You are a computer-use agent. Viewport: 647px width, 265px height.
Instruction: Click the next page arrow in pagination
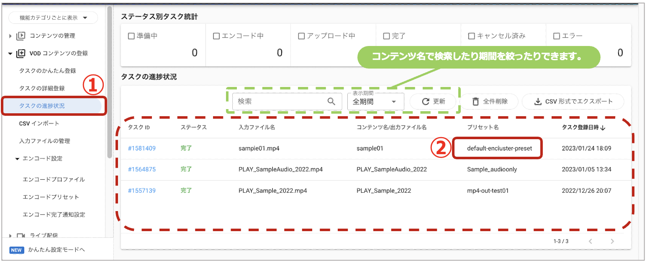tap(612, 241)
